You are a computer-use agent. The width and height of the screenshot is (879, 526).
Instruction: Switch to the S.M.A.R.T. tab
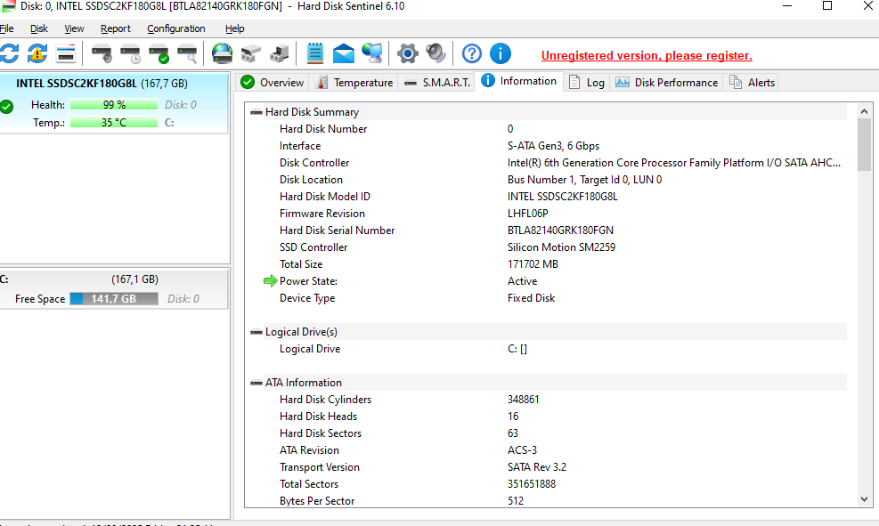[x=437, y=82]
